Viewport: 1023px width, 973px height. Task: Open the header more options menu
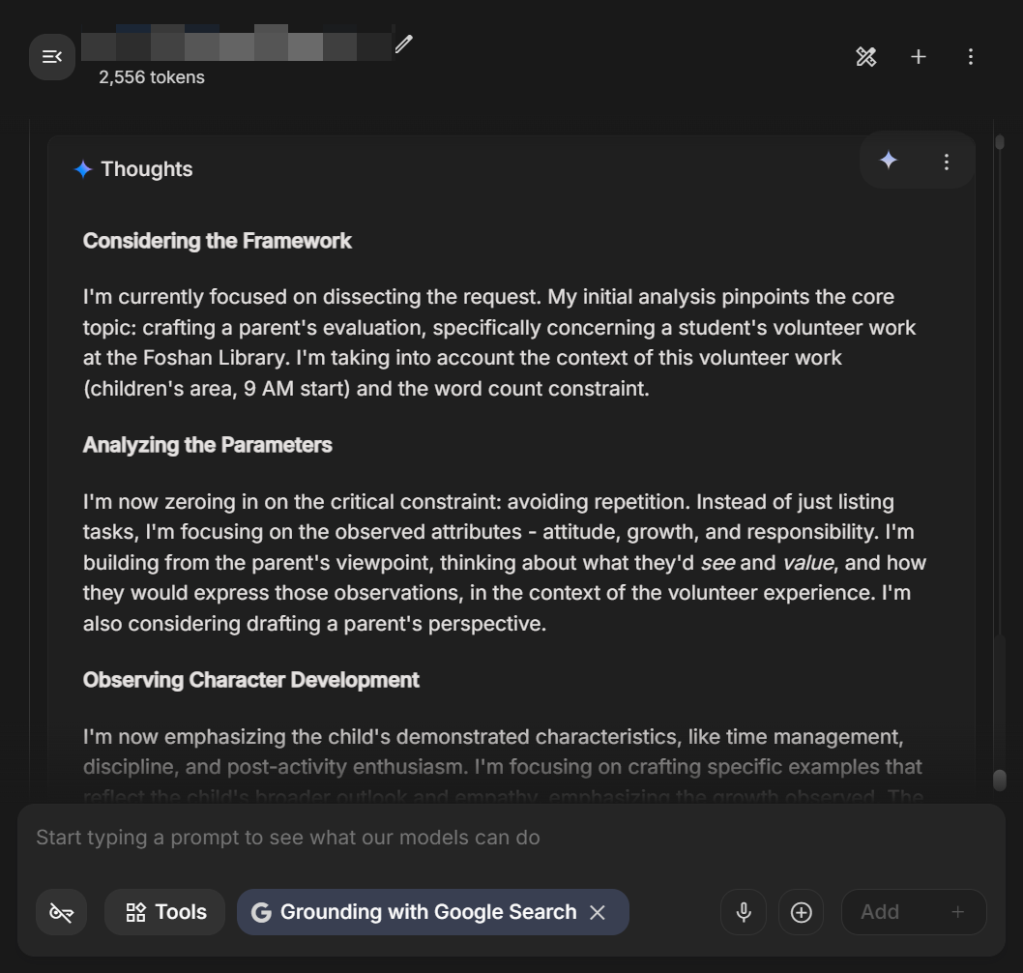pos(970,57)
